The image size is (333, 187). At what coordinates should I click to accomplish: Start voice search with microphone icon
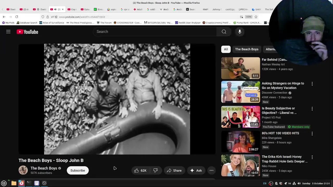click(x=240, y=32)
